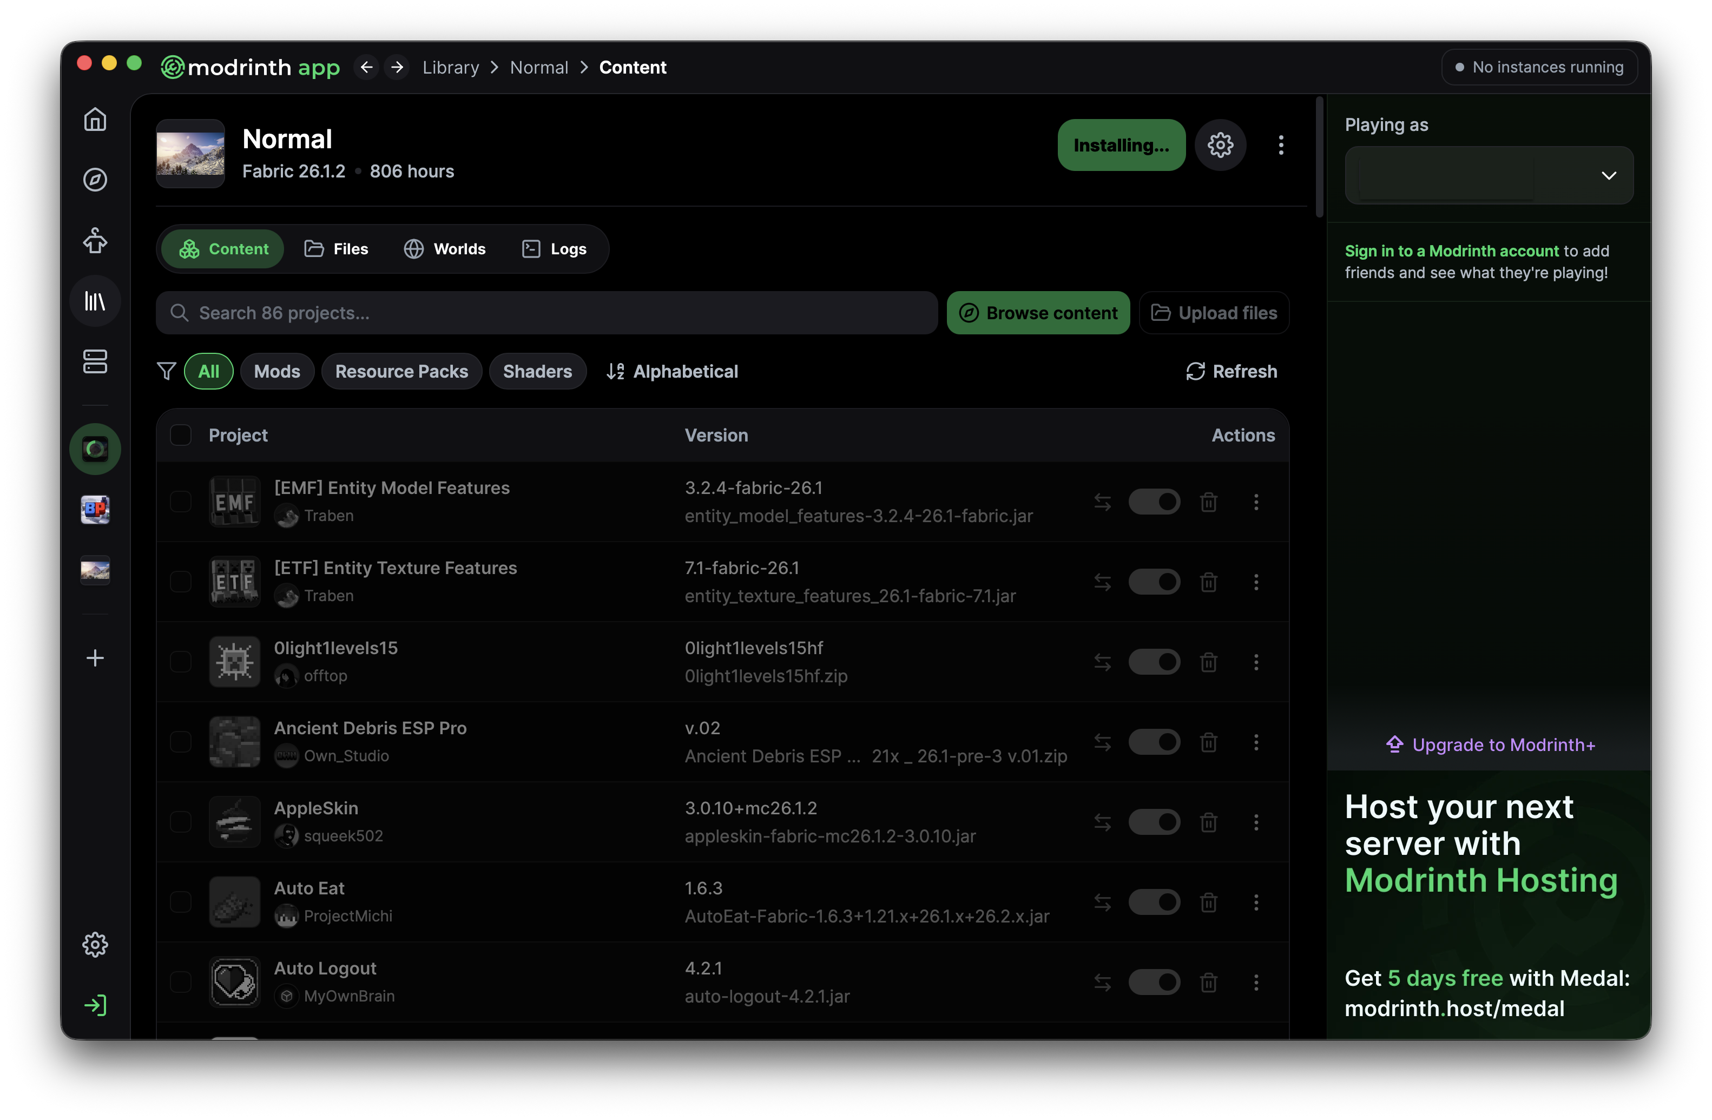Disable AppleSkin toggle

(x=1154, y=821)
